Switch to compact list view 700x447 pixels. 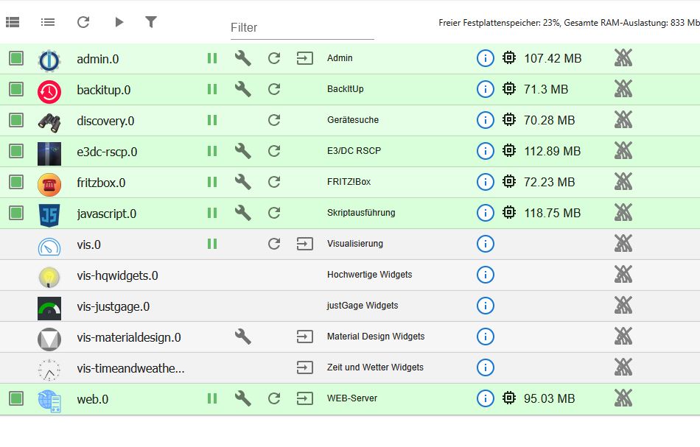[48, 22]
